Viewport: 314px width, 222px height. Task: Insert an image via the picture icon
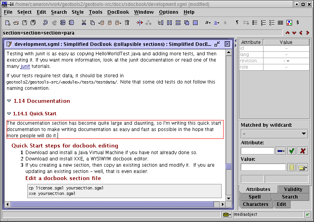pos(289,23)
